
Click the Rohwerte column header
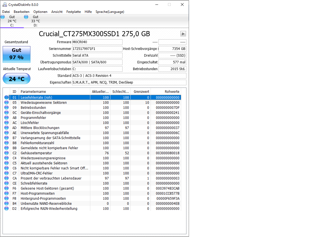pyautogui.click(x=166, y=91)
